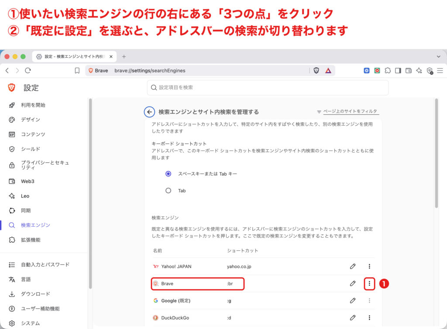Open the Brave Shields lion icon in the address bar
Image resolution: width=447 pixels, height=329 pixels.
(316, 71)
